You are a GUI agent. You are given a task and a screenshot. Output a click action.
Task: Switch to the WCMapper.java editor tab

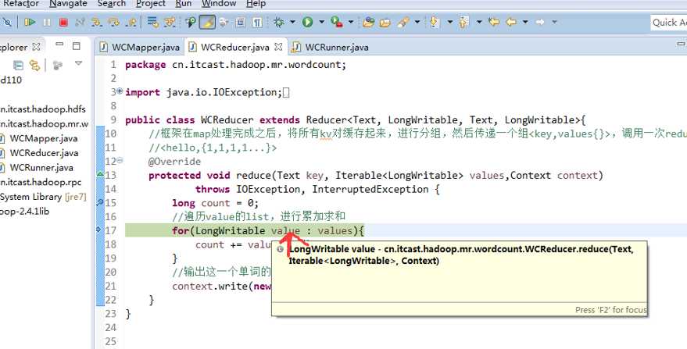point(139,47)
